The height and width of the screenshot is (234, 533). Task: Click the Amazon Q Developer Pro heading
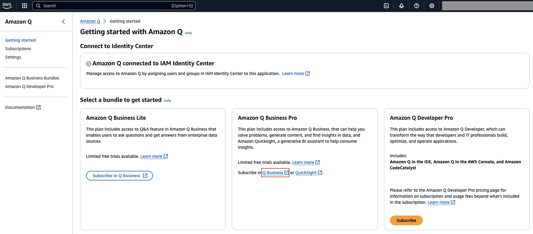(421, 118)
